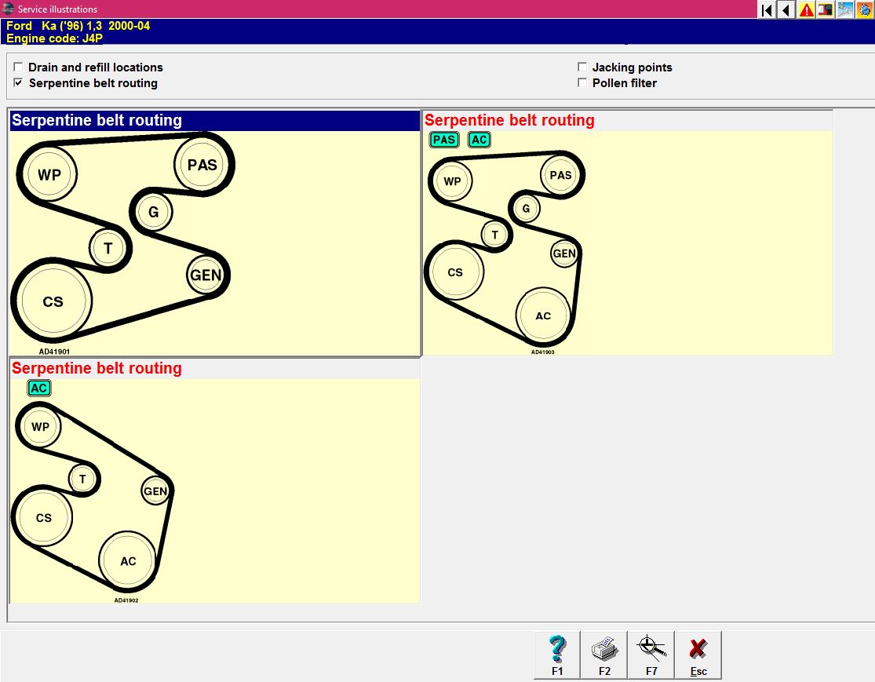Select the red header above the PAS AC diagram
The height and width of the screenshot is (682, 875).
509,121
